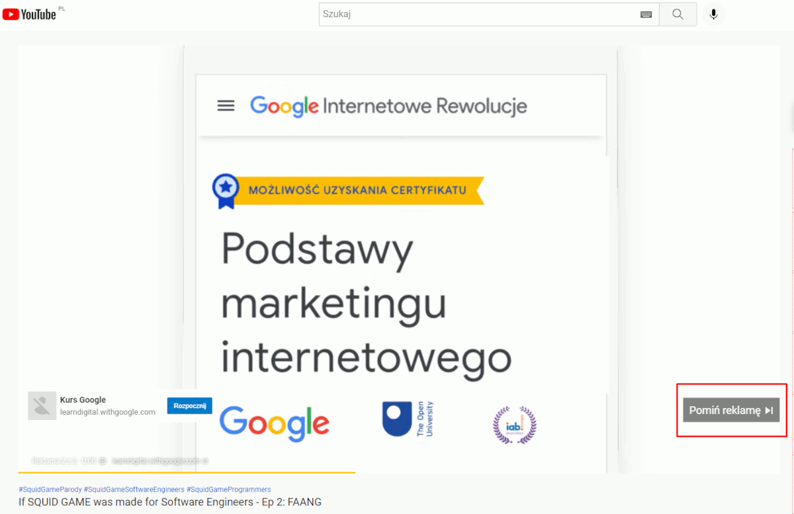Viewport: 794px width, 514px height.
Task: Click the yellow ad progress bar
Action: 187,472
